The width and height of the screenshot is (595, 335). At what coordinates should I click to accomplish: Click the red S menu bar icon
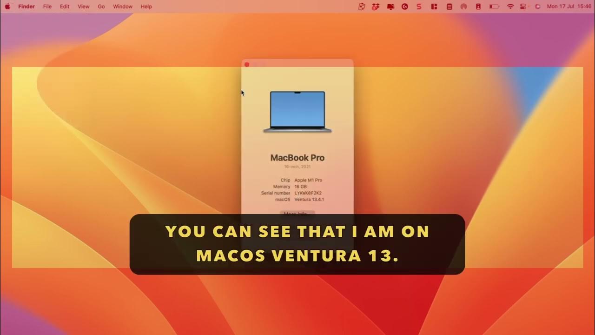[x=420, y=7]
